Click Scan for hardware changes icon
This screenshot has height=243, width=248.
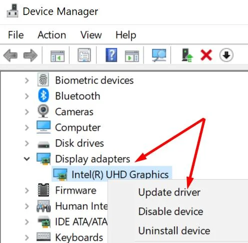tap(159, 55)
